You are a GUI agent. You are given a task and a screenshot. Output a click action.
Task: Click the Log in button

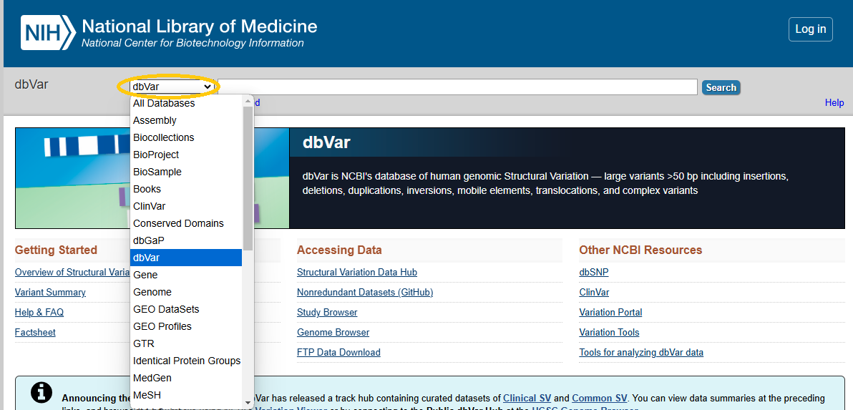coord(811,29)
